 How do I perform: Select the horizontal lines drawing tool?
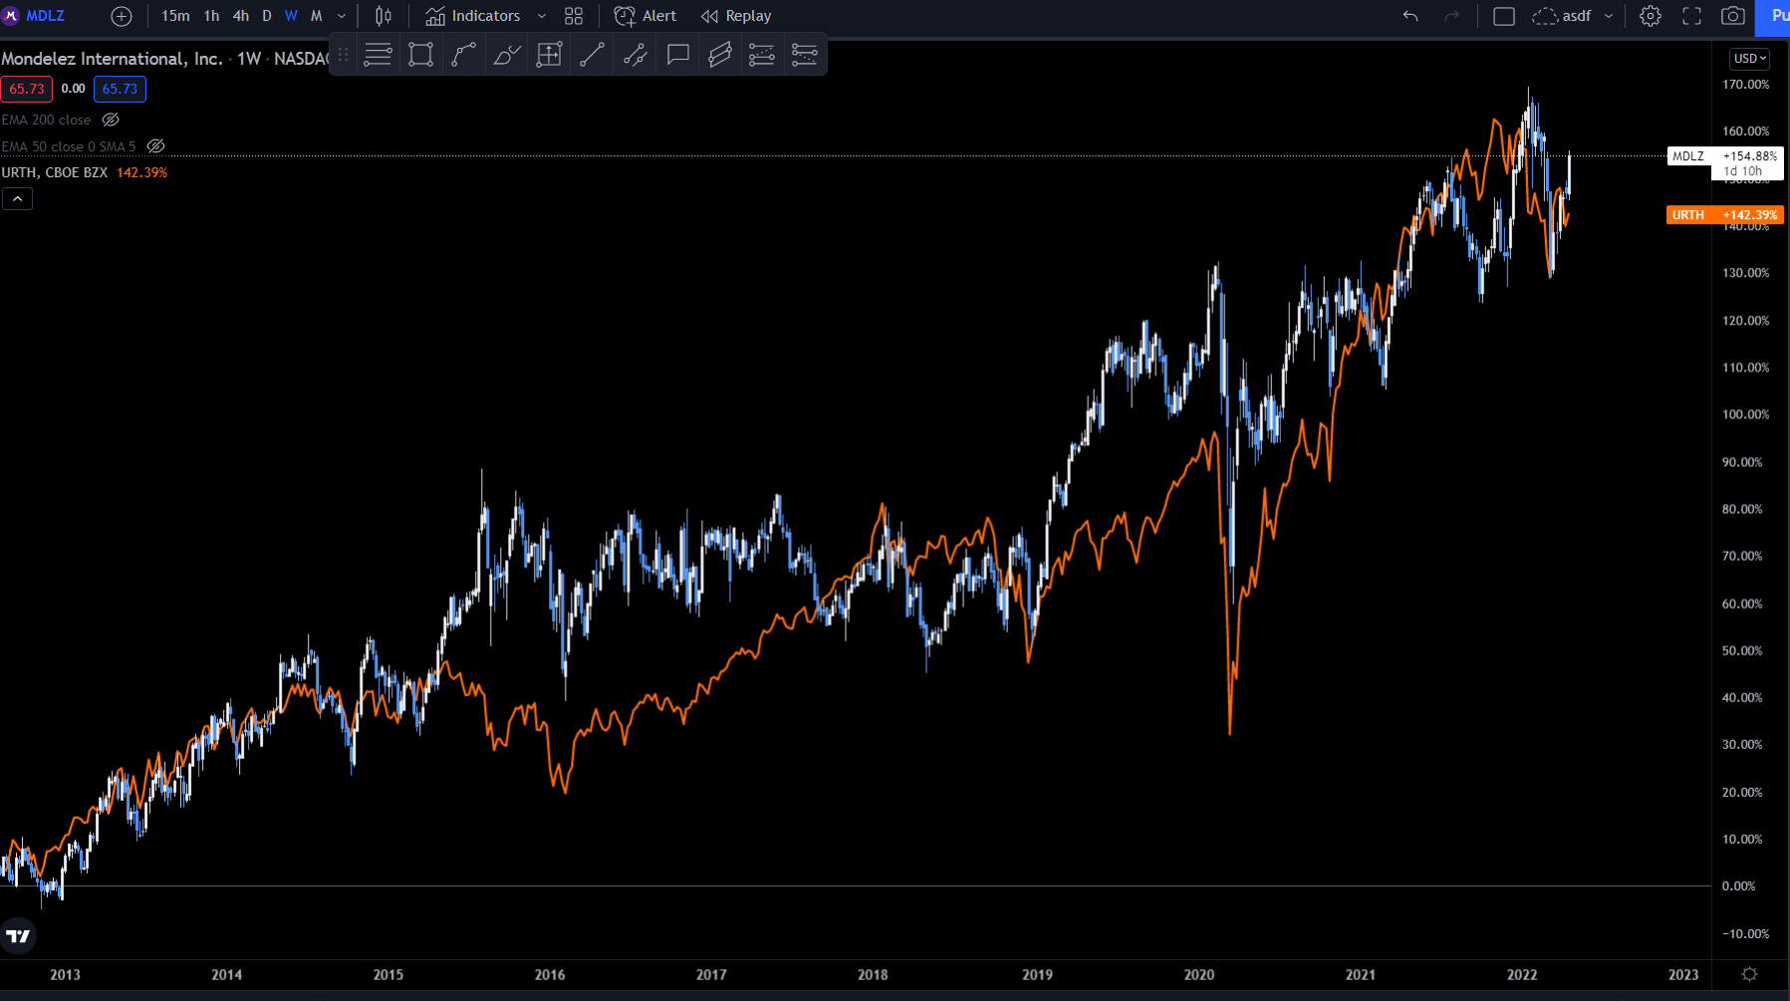coord(378,55)
